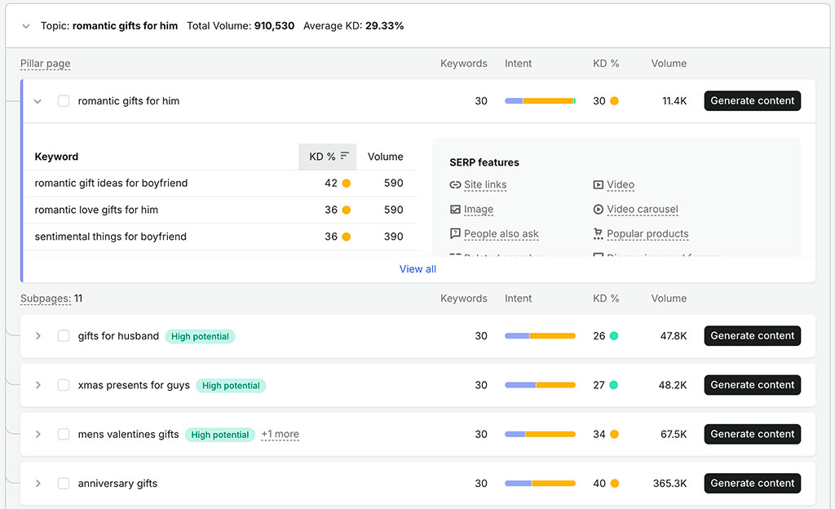The width and height of the screenshot is (835, 509).
Task: Open the Popular products feature link
Action: tap(647, 234)
